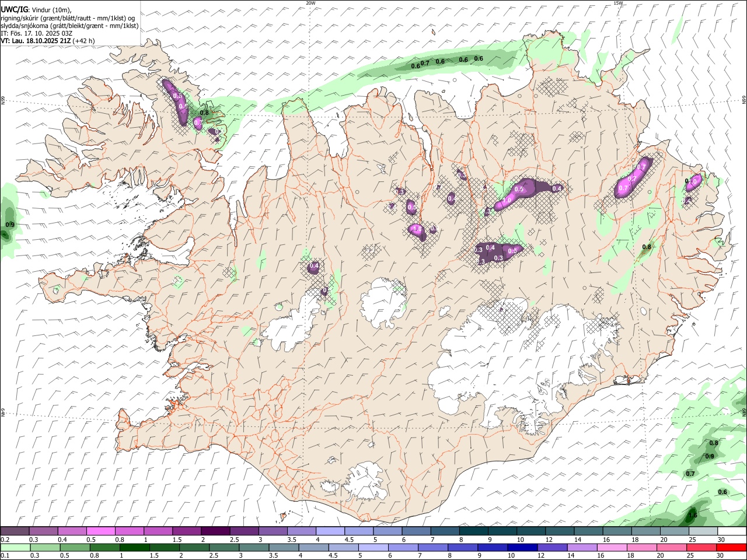The width and height of the screenshot is (747, 560).
Task: Click the 1.6 rain value in the southeast sea
Action: coord(692,515)
